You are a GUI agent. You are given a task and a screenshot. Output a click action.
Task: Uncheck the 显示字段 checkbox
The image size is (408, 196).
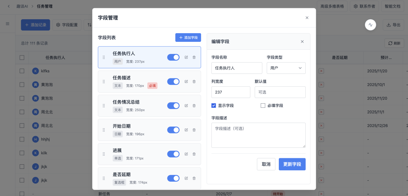pos(213,106)
